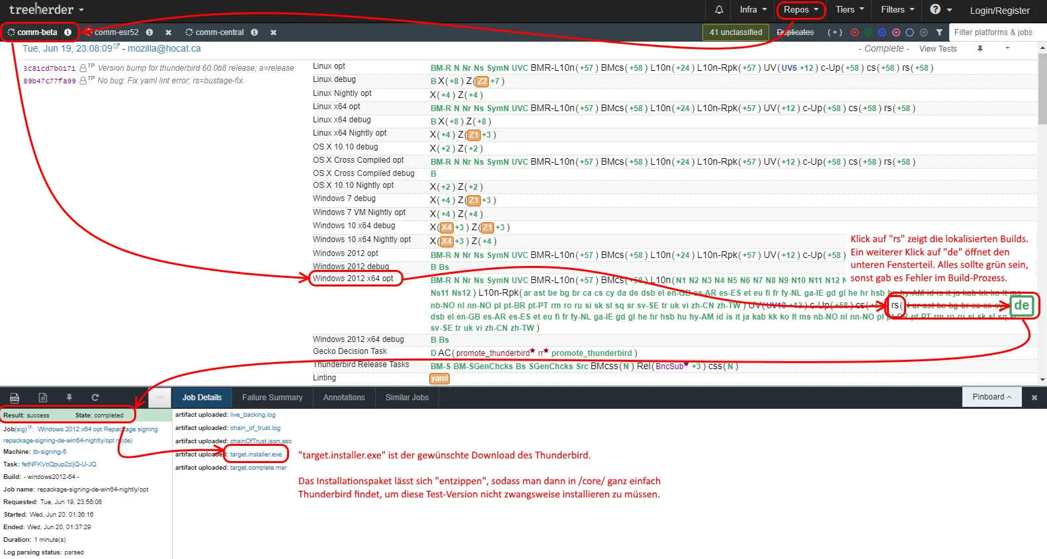Open the chainOfTrust.json.asc artifact

pyautogui.click(x=261, y=441)
